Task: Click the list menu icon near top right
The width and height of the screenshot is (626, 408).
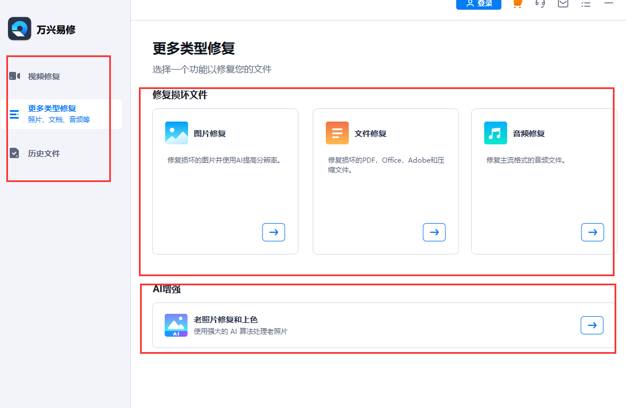Action: click(x=585, y=4)
